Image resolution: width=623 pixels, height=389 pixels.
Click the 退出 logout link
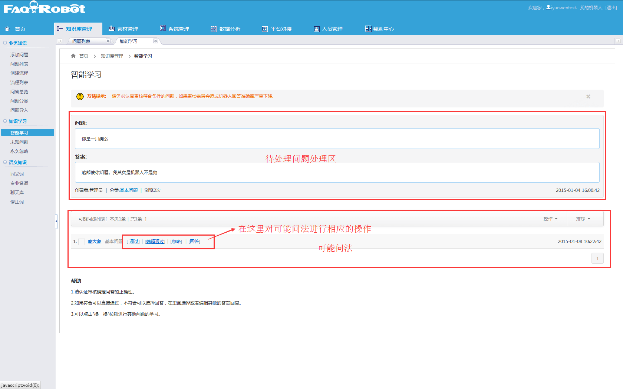611,8
